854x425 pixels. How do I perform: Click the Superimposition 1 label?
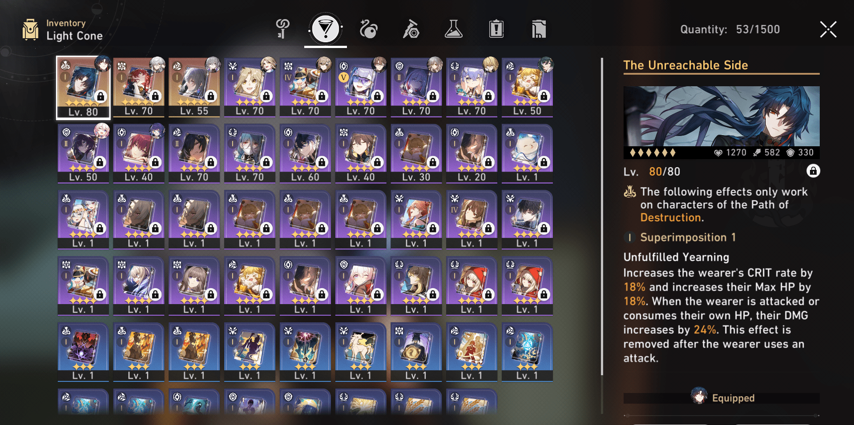[688, 237]
